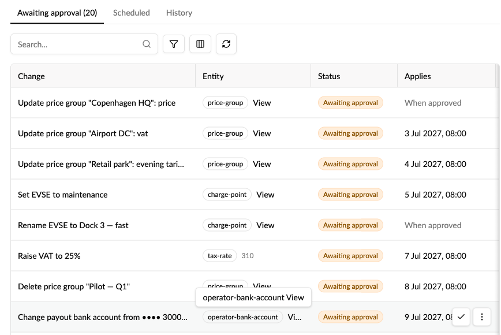This screenshot has width=501, height=335.
Task: Focus the Search input field
Action: pyautogui.click(x=84, y=44)
